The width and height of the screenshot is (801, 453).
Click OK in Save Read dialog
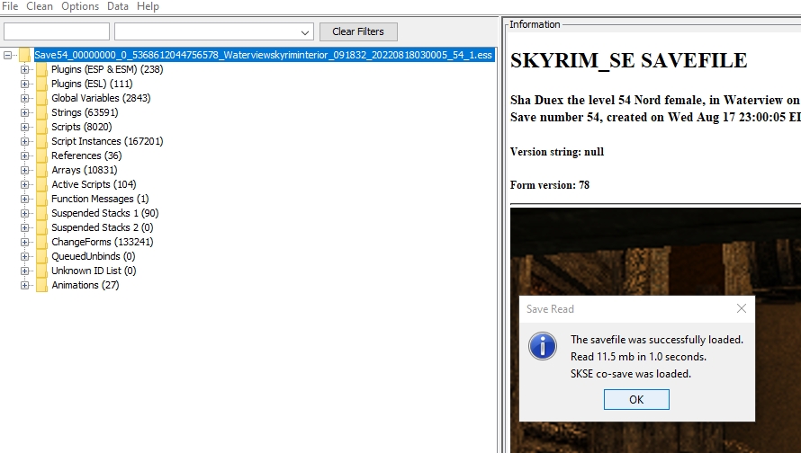tap(636, 399)
